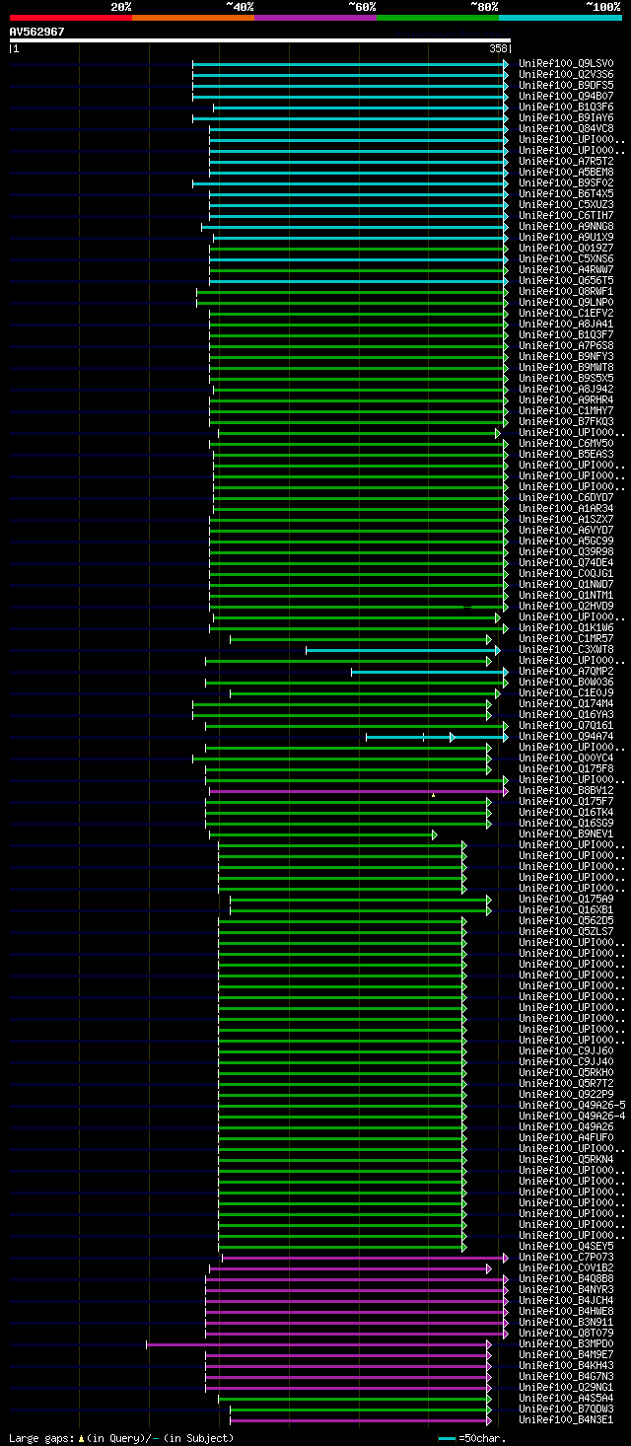Click cyan alignment bar of UniRef100_C3XWT8
The width and height of the screenshot is (631, 1446).
401,650
